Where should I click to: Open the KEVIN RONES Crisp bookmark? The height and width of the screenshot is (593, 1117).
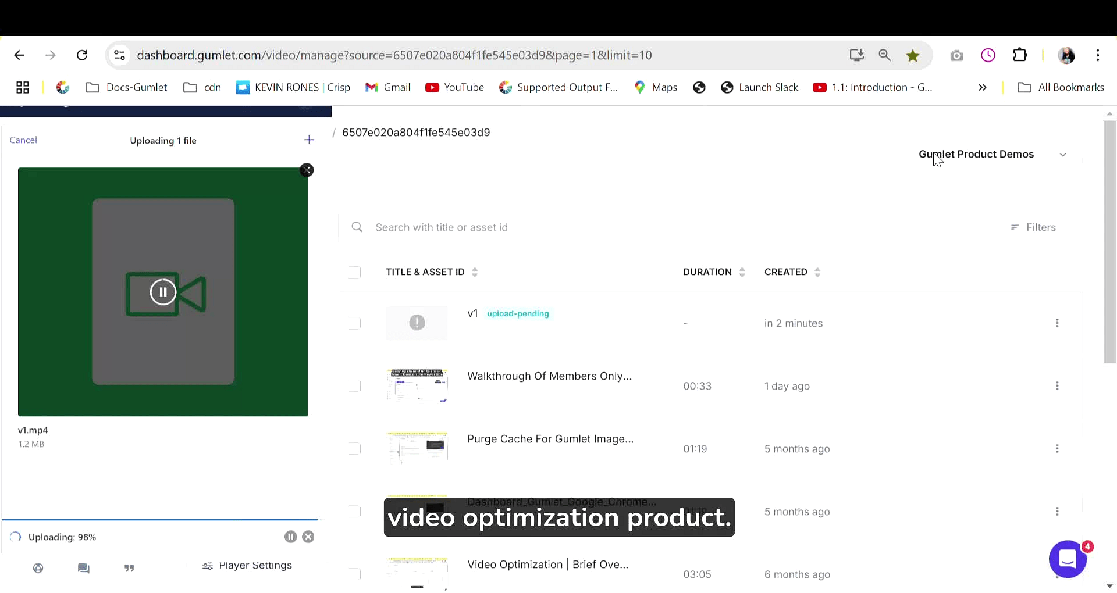pos(293,87)
